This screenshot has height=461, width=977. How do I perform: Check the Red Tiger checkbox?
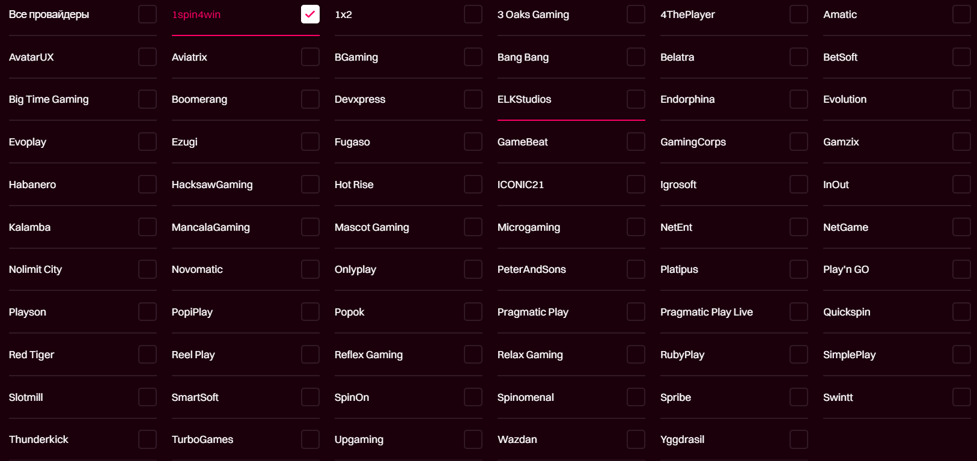(x=147, y=355)
